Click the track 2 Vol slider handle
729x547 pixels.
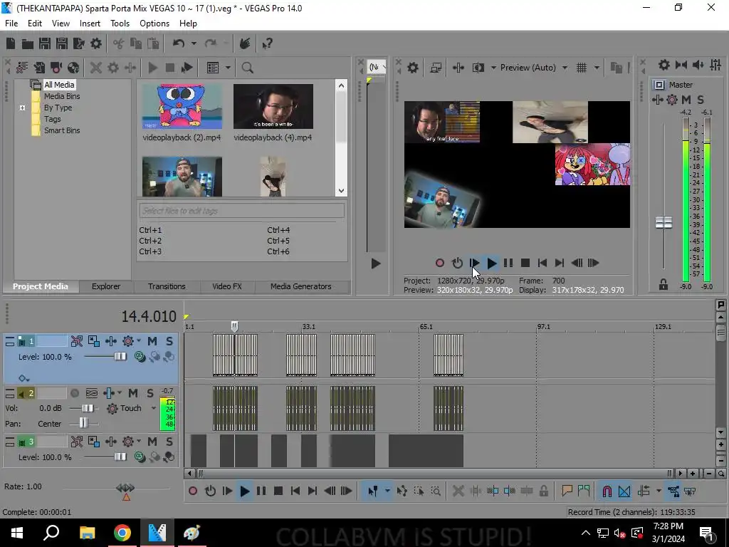[88, 408]
